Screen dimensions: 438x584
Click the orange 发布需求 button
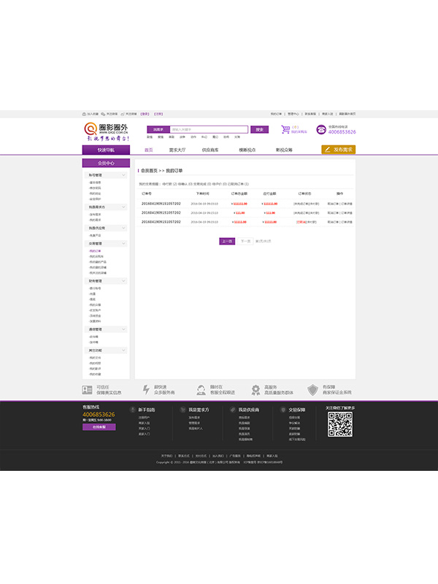click(x=339, y=150)
